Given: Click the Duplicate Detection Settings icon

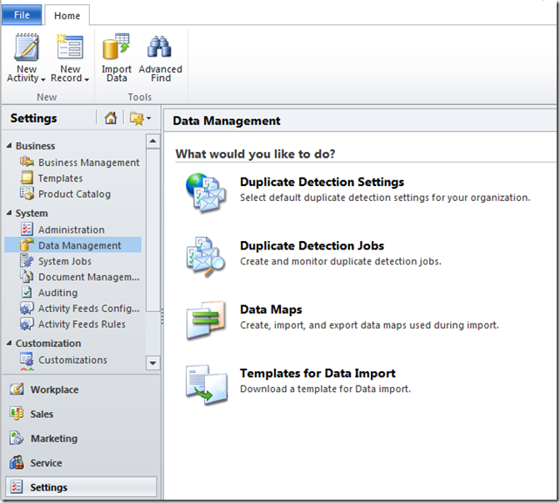Looking at the screenshot, I should click(204, 191).
